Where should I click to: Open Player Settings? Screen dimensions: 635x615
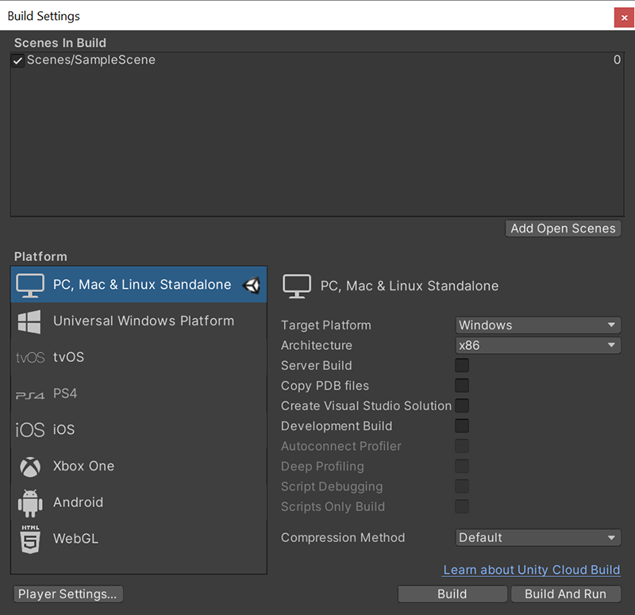pyautogui.click(x=67, y=594)
